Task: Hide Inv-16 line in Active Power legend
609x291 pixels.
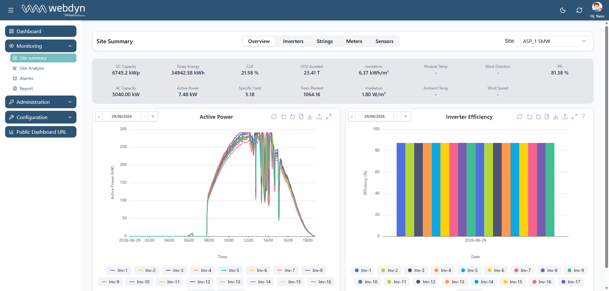Action: pyautogui.click(x=321, y=282)
